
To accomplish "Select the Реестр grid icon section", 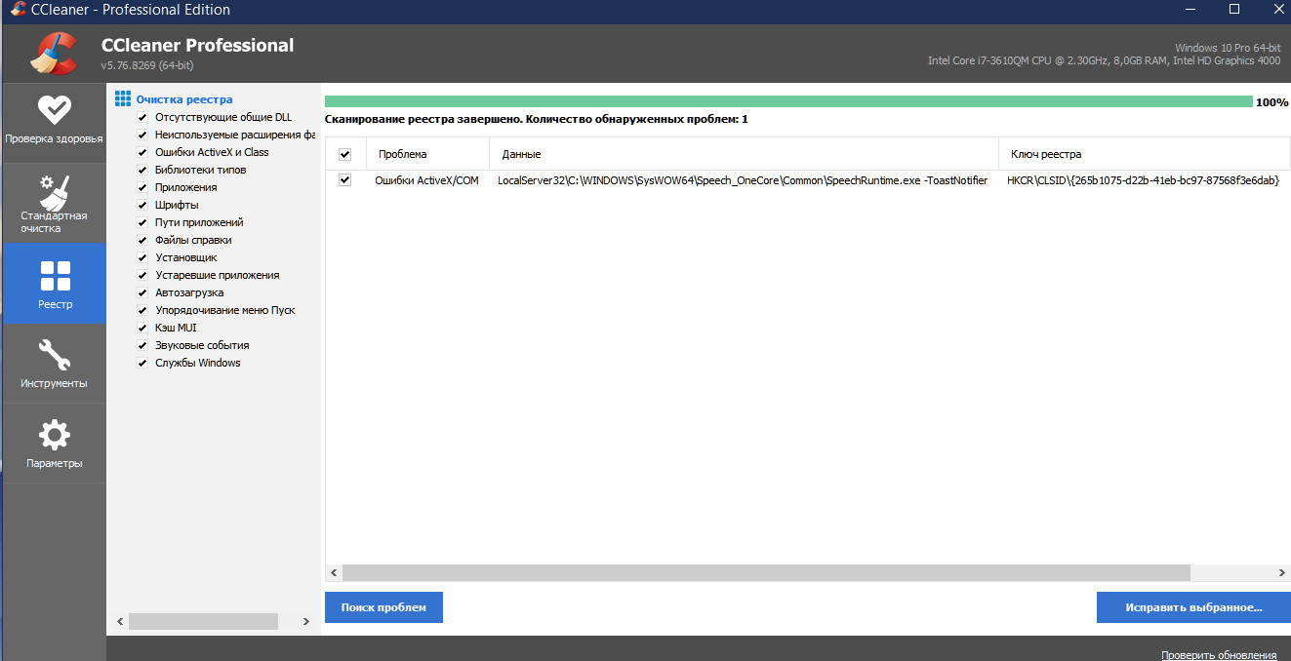I will point(55,284).
